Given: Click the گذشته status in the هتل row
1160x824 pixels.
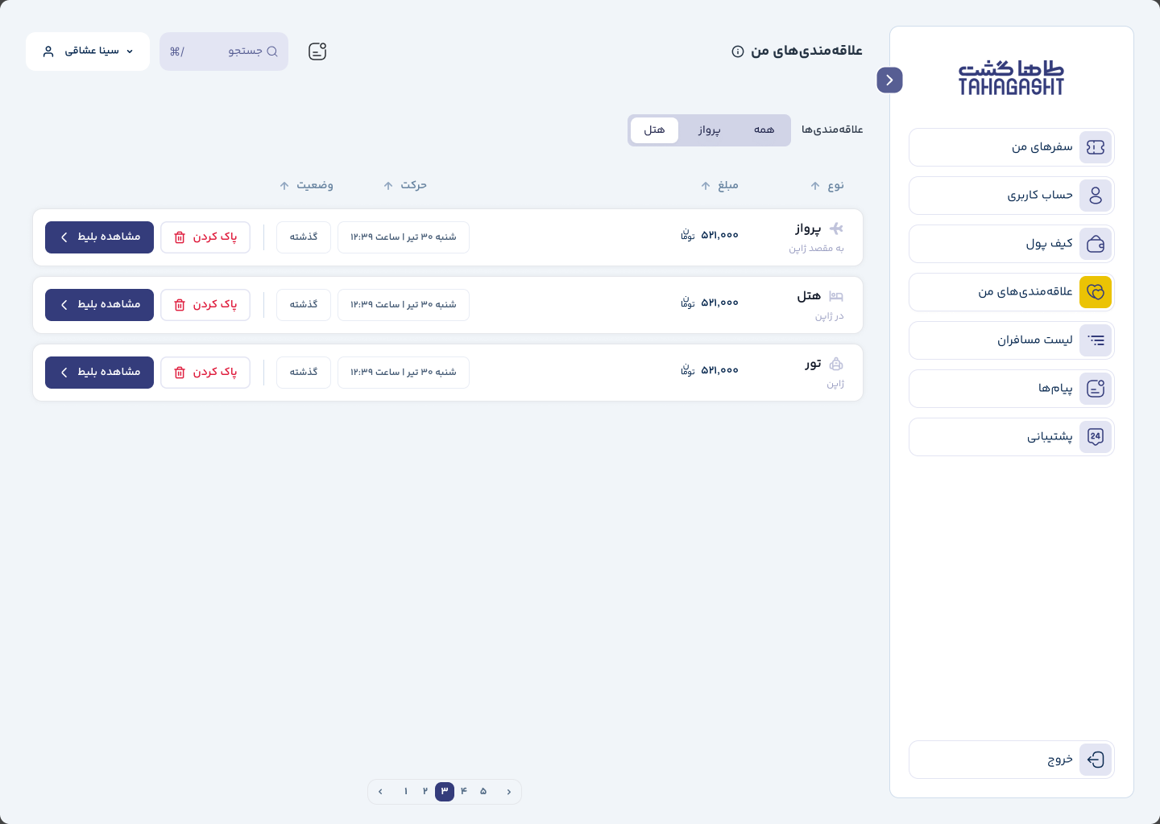Looking at the screenshot, I should pos(304,305).
